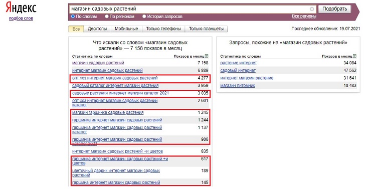Open query цветочный дворик интернет магазин садовых растений
This screenshot has width=376, height=189.
pyautogui.click(x=116, y=173)
